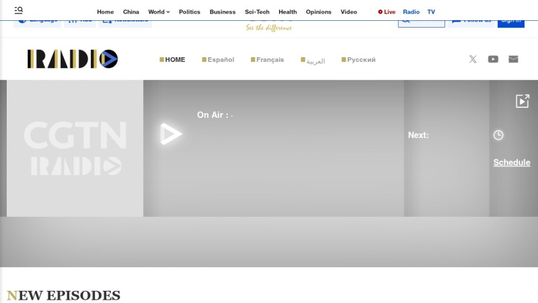This screenshot has width=538, height=303.
Task: Go to Home in top navigation
Action: (106, 11)
